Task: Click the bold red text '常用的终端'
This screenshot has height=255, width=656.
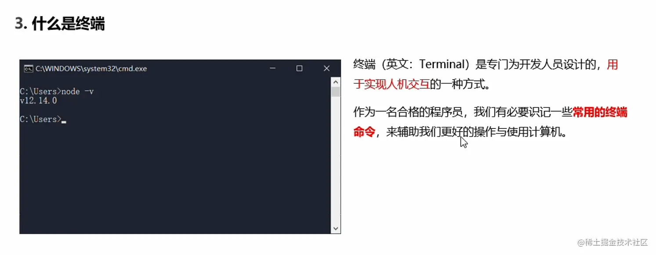Action: pos(600,112)
